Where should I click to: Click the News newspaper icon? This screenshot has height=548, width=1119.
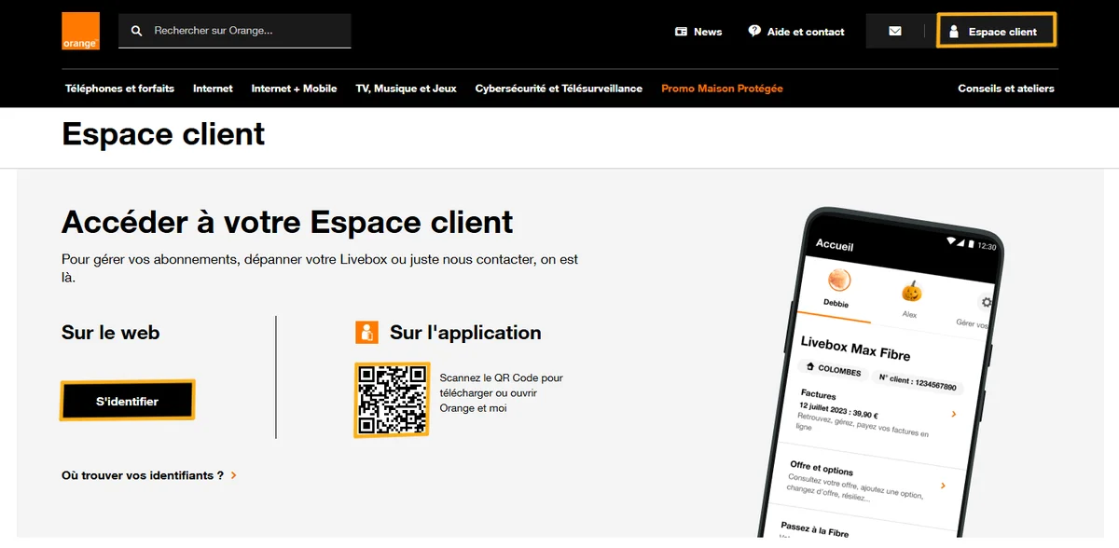pyautogui.click(x=681, y=32)
